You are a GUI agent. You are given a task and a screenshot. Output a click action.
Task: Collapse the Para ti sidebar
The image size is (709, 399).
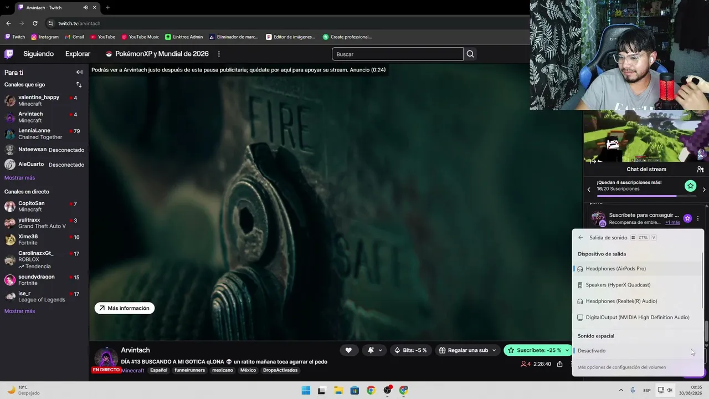coord(79,72)
